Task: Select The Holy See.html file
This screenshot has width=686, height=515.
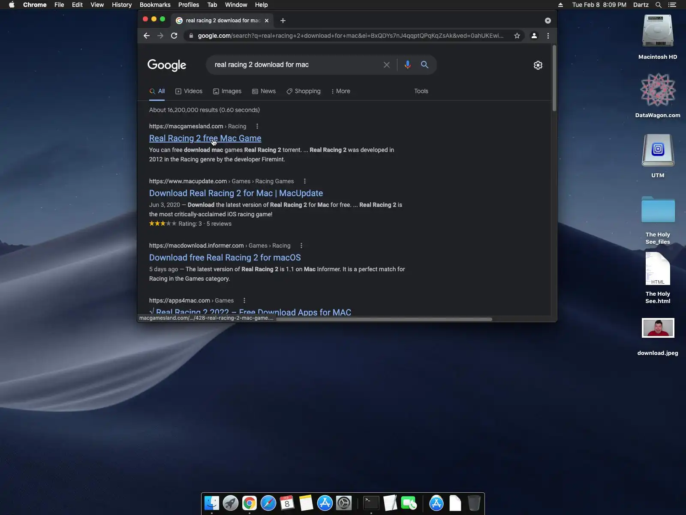Action: (658, 269)
